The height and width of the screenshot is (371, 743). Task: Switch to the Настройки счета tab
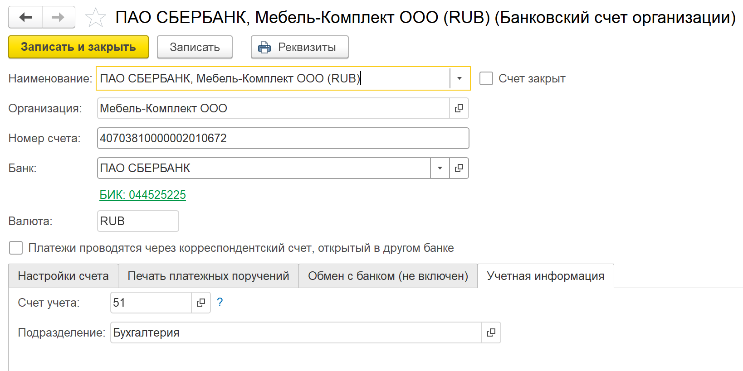point(63,276)
